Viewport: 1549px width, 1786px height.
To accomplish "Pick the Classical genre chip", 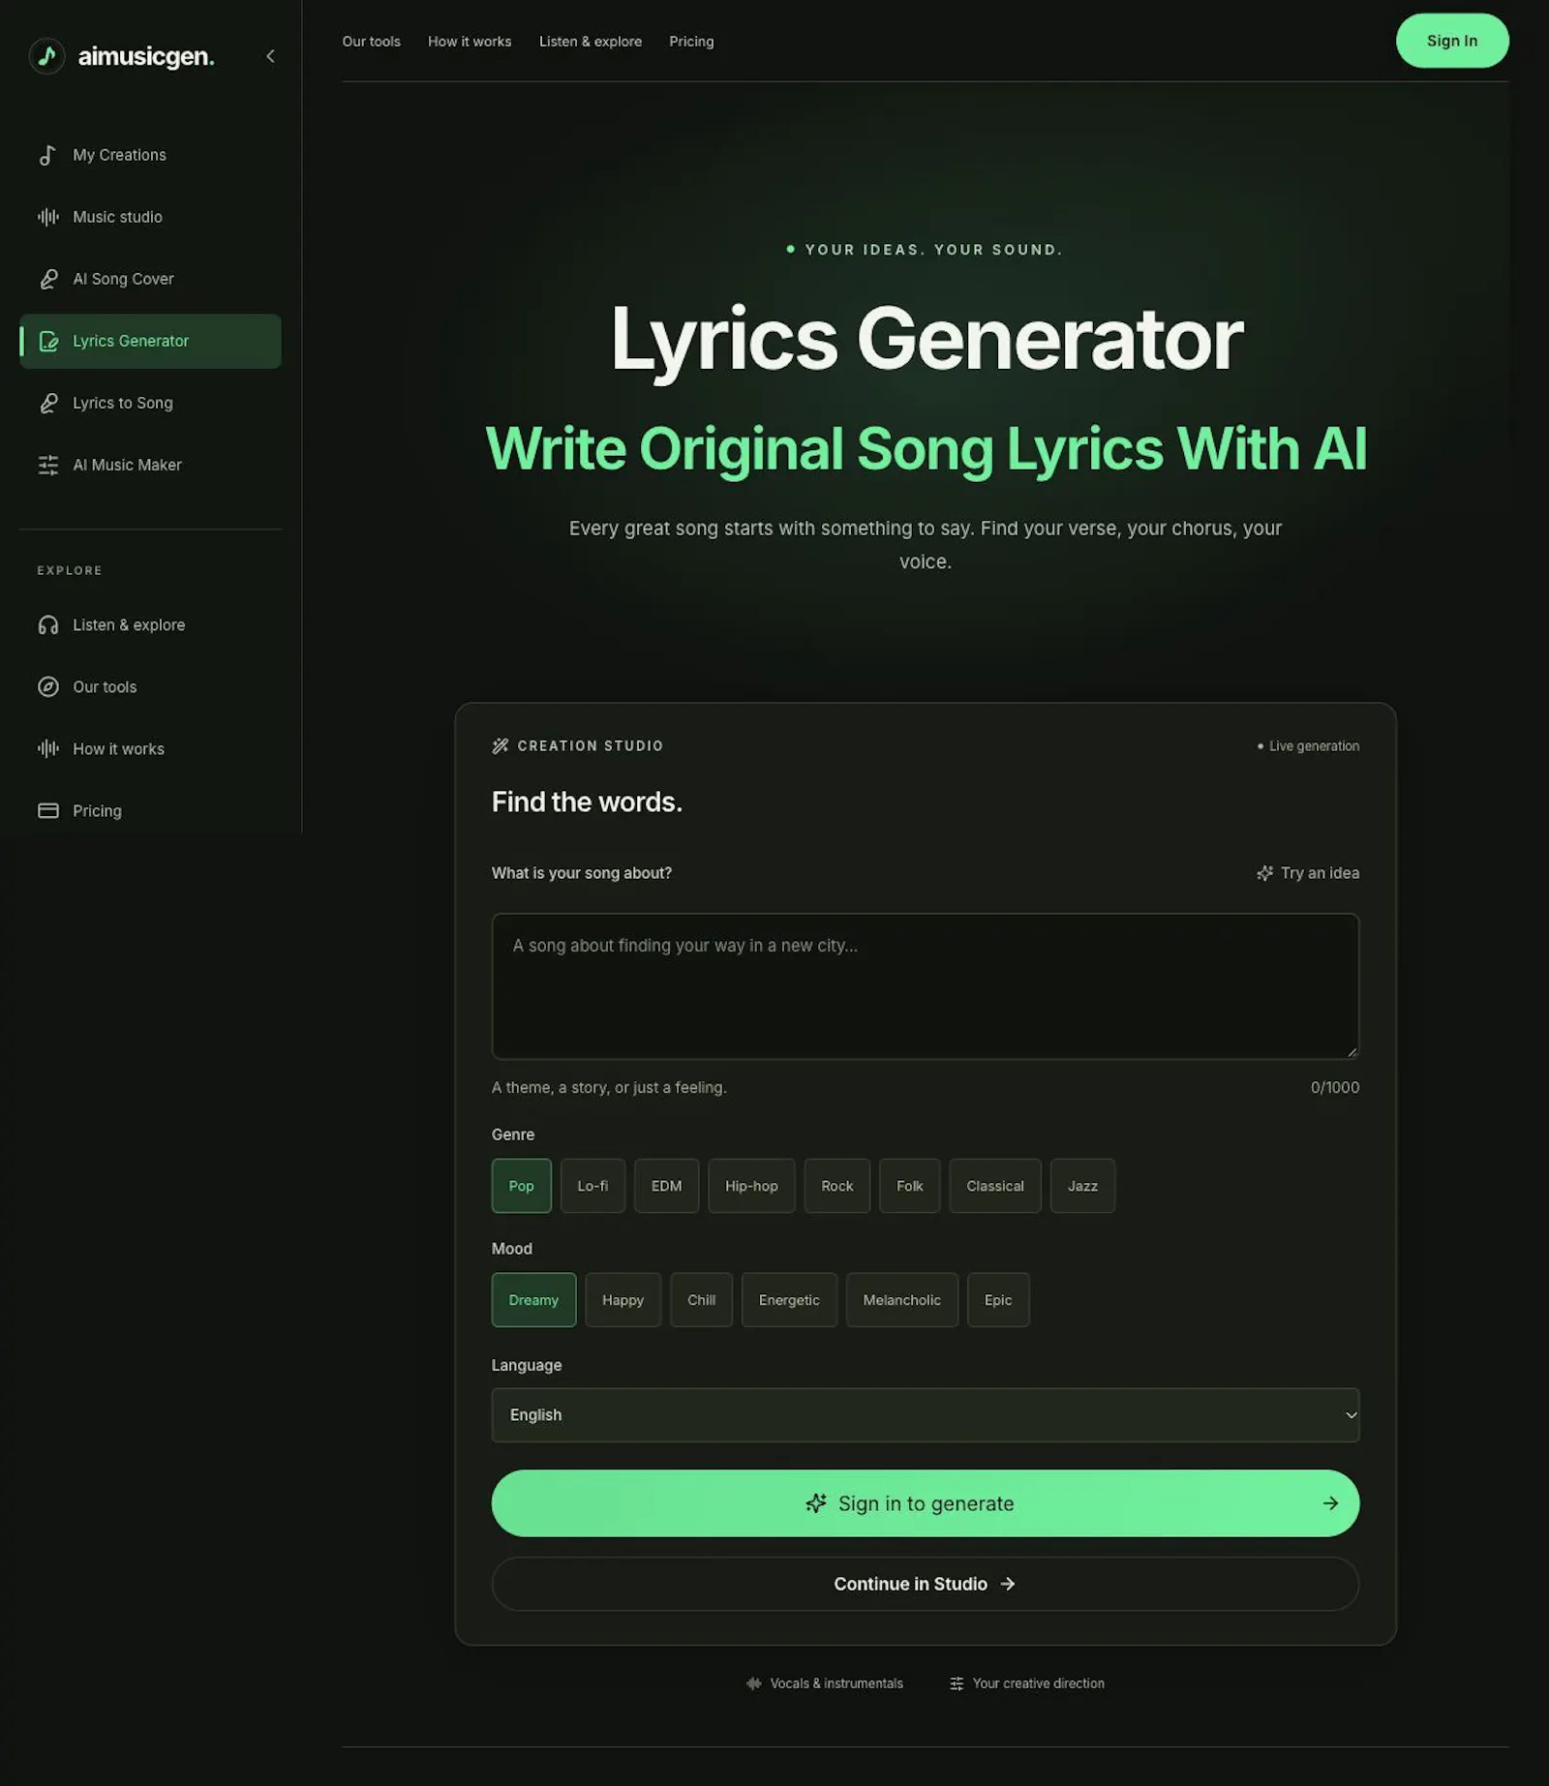I will click(994, 1186).
